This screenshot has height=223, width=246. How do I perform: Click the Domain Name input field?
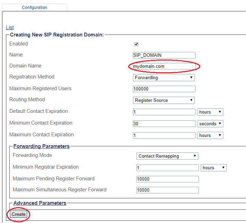164,66
